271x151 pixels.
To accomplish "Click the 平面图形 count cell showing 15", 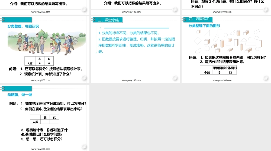I will click(x=219, y=73).
